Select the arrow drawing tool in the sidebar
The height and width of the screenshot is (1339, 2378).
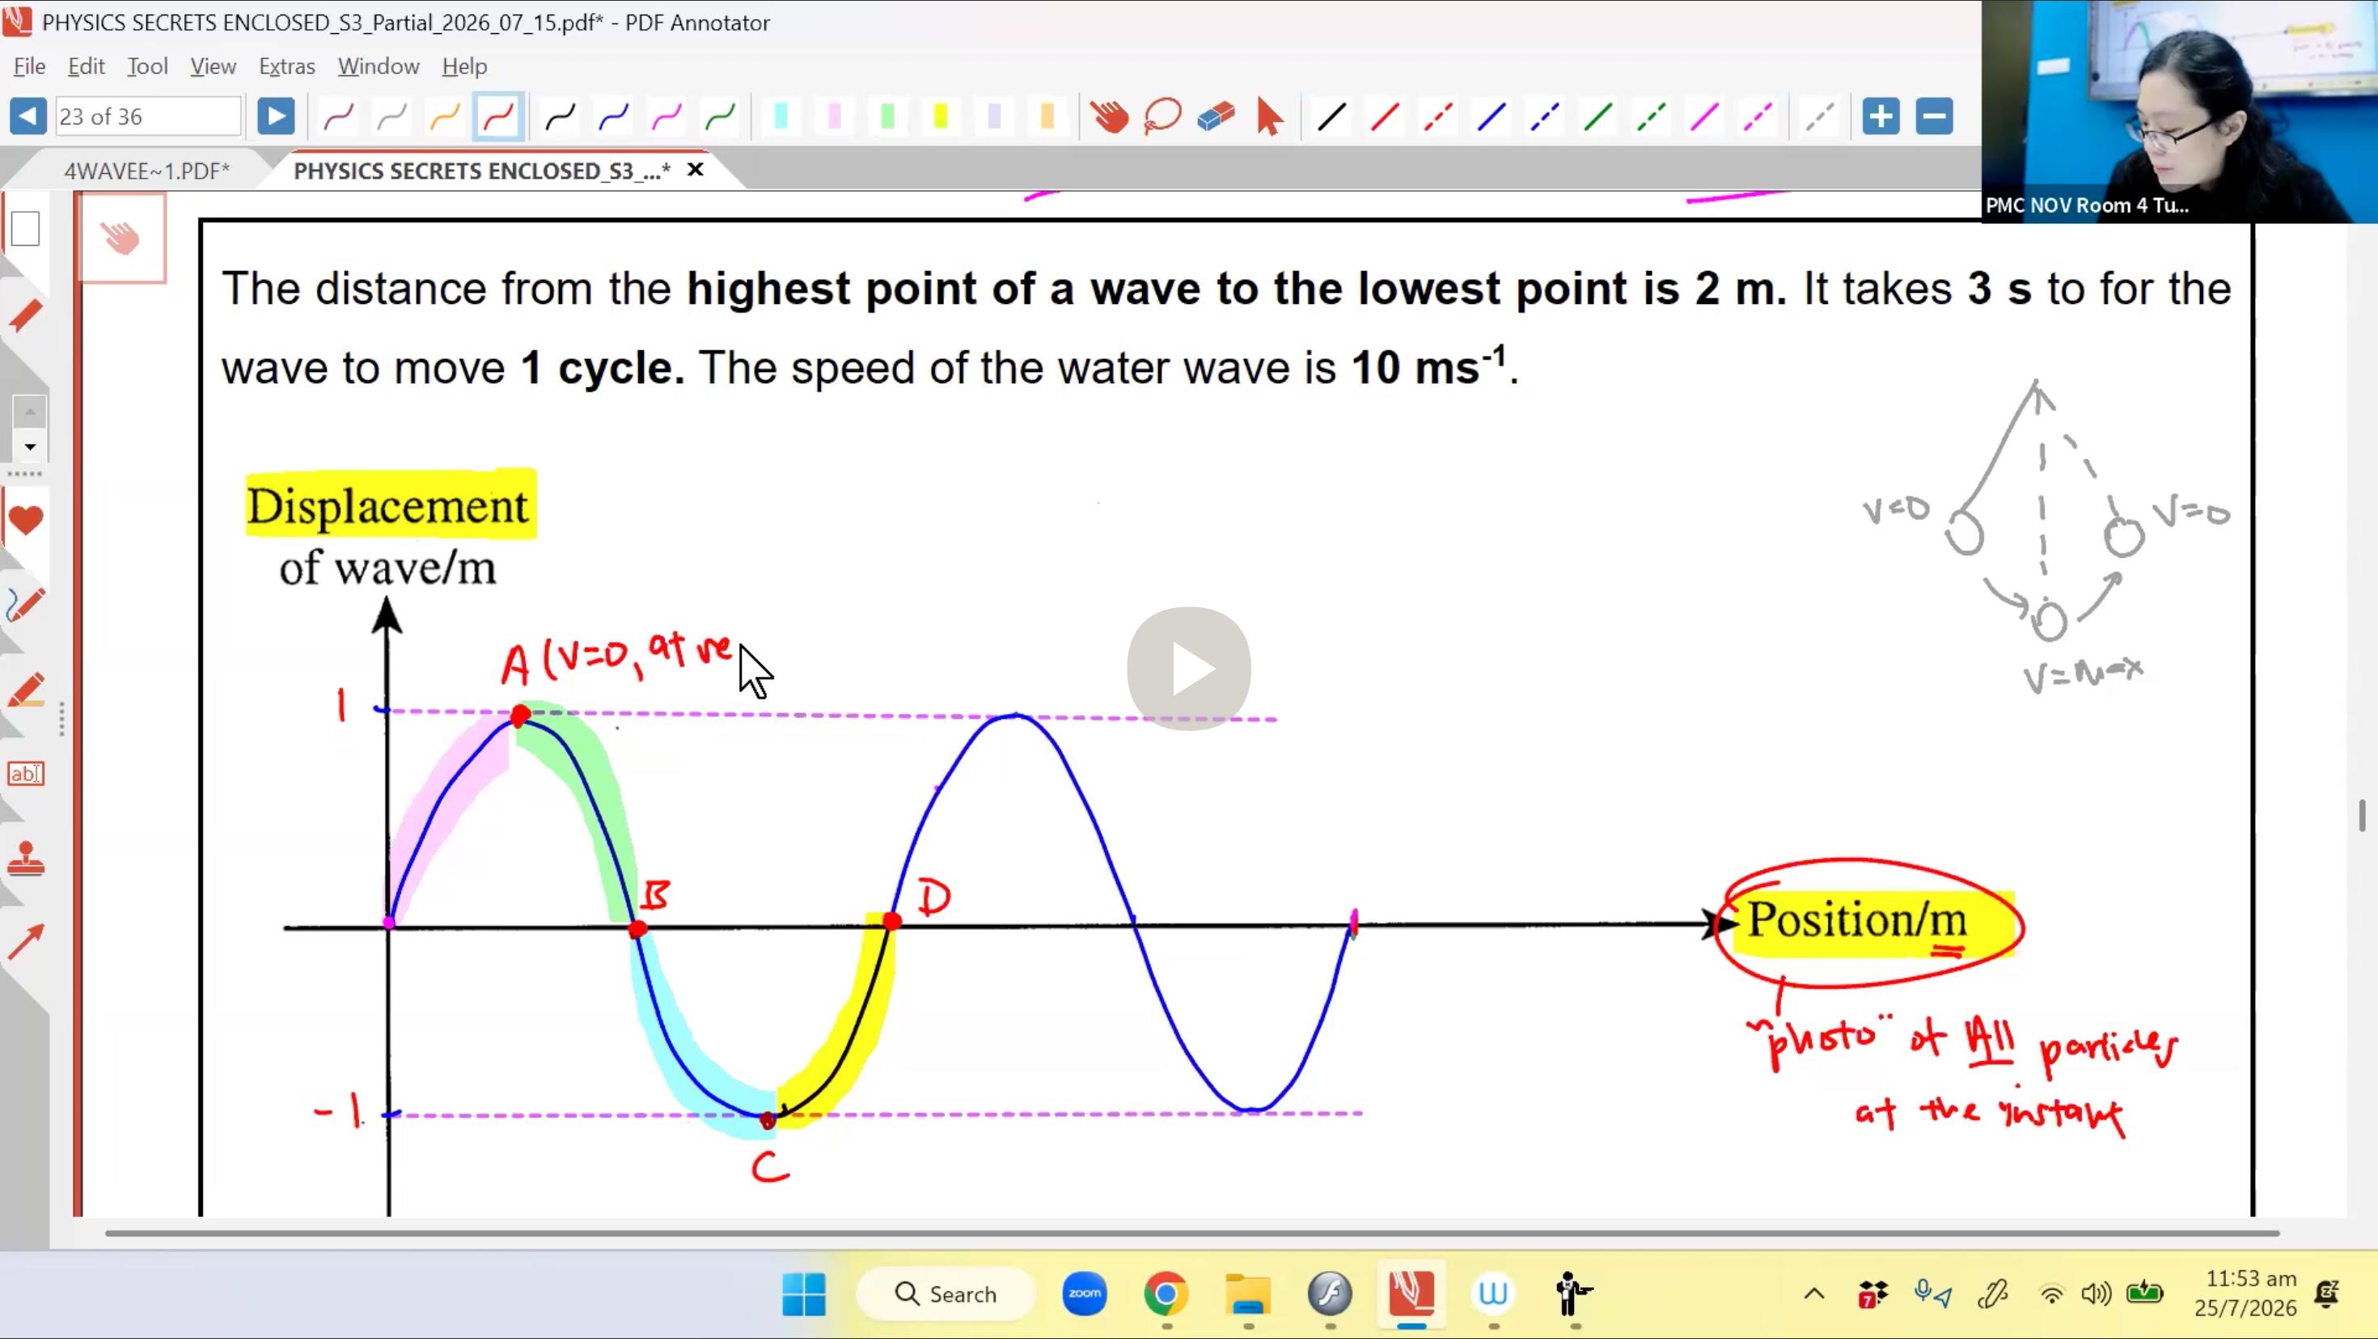(x=25, y=941)
